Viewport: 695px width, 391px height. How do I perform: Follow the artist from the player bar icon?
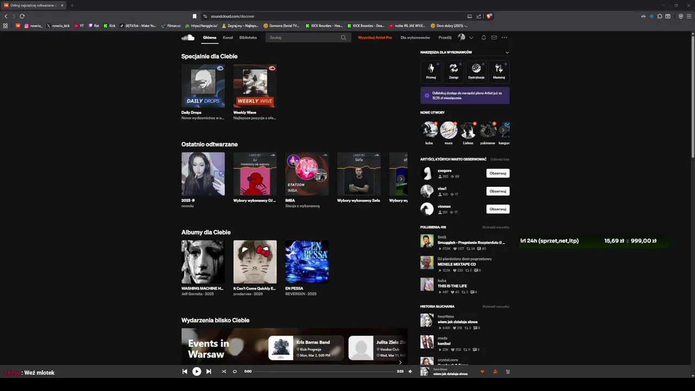tap(495, 371)
